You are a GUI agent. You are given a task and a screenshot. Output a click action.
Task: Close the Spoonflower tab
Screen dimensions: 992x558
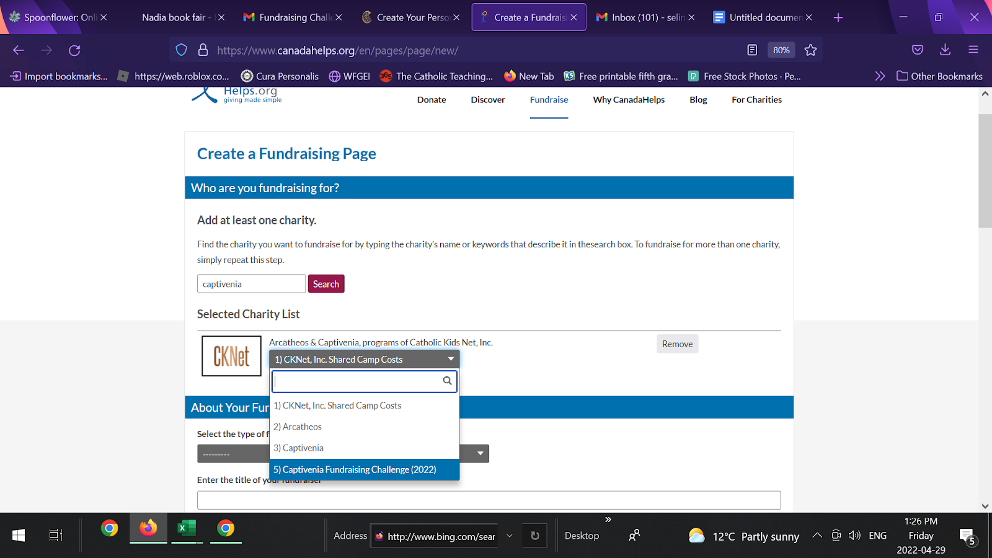coord(104,17)
